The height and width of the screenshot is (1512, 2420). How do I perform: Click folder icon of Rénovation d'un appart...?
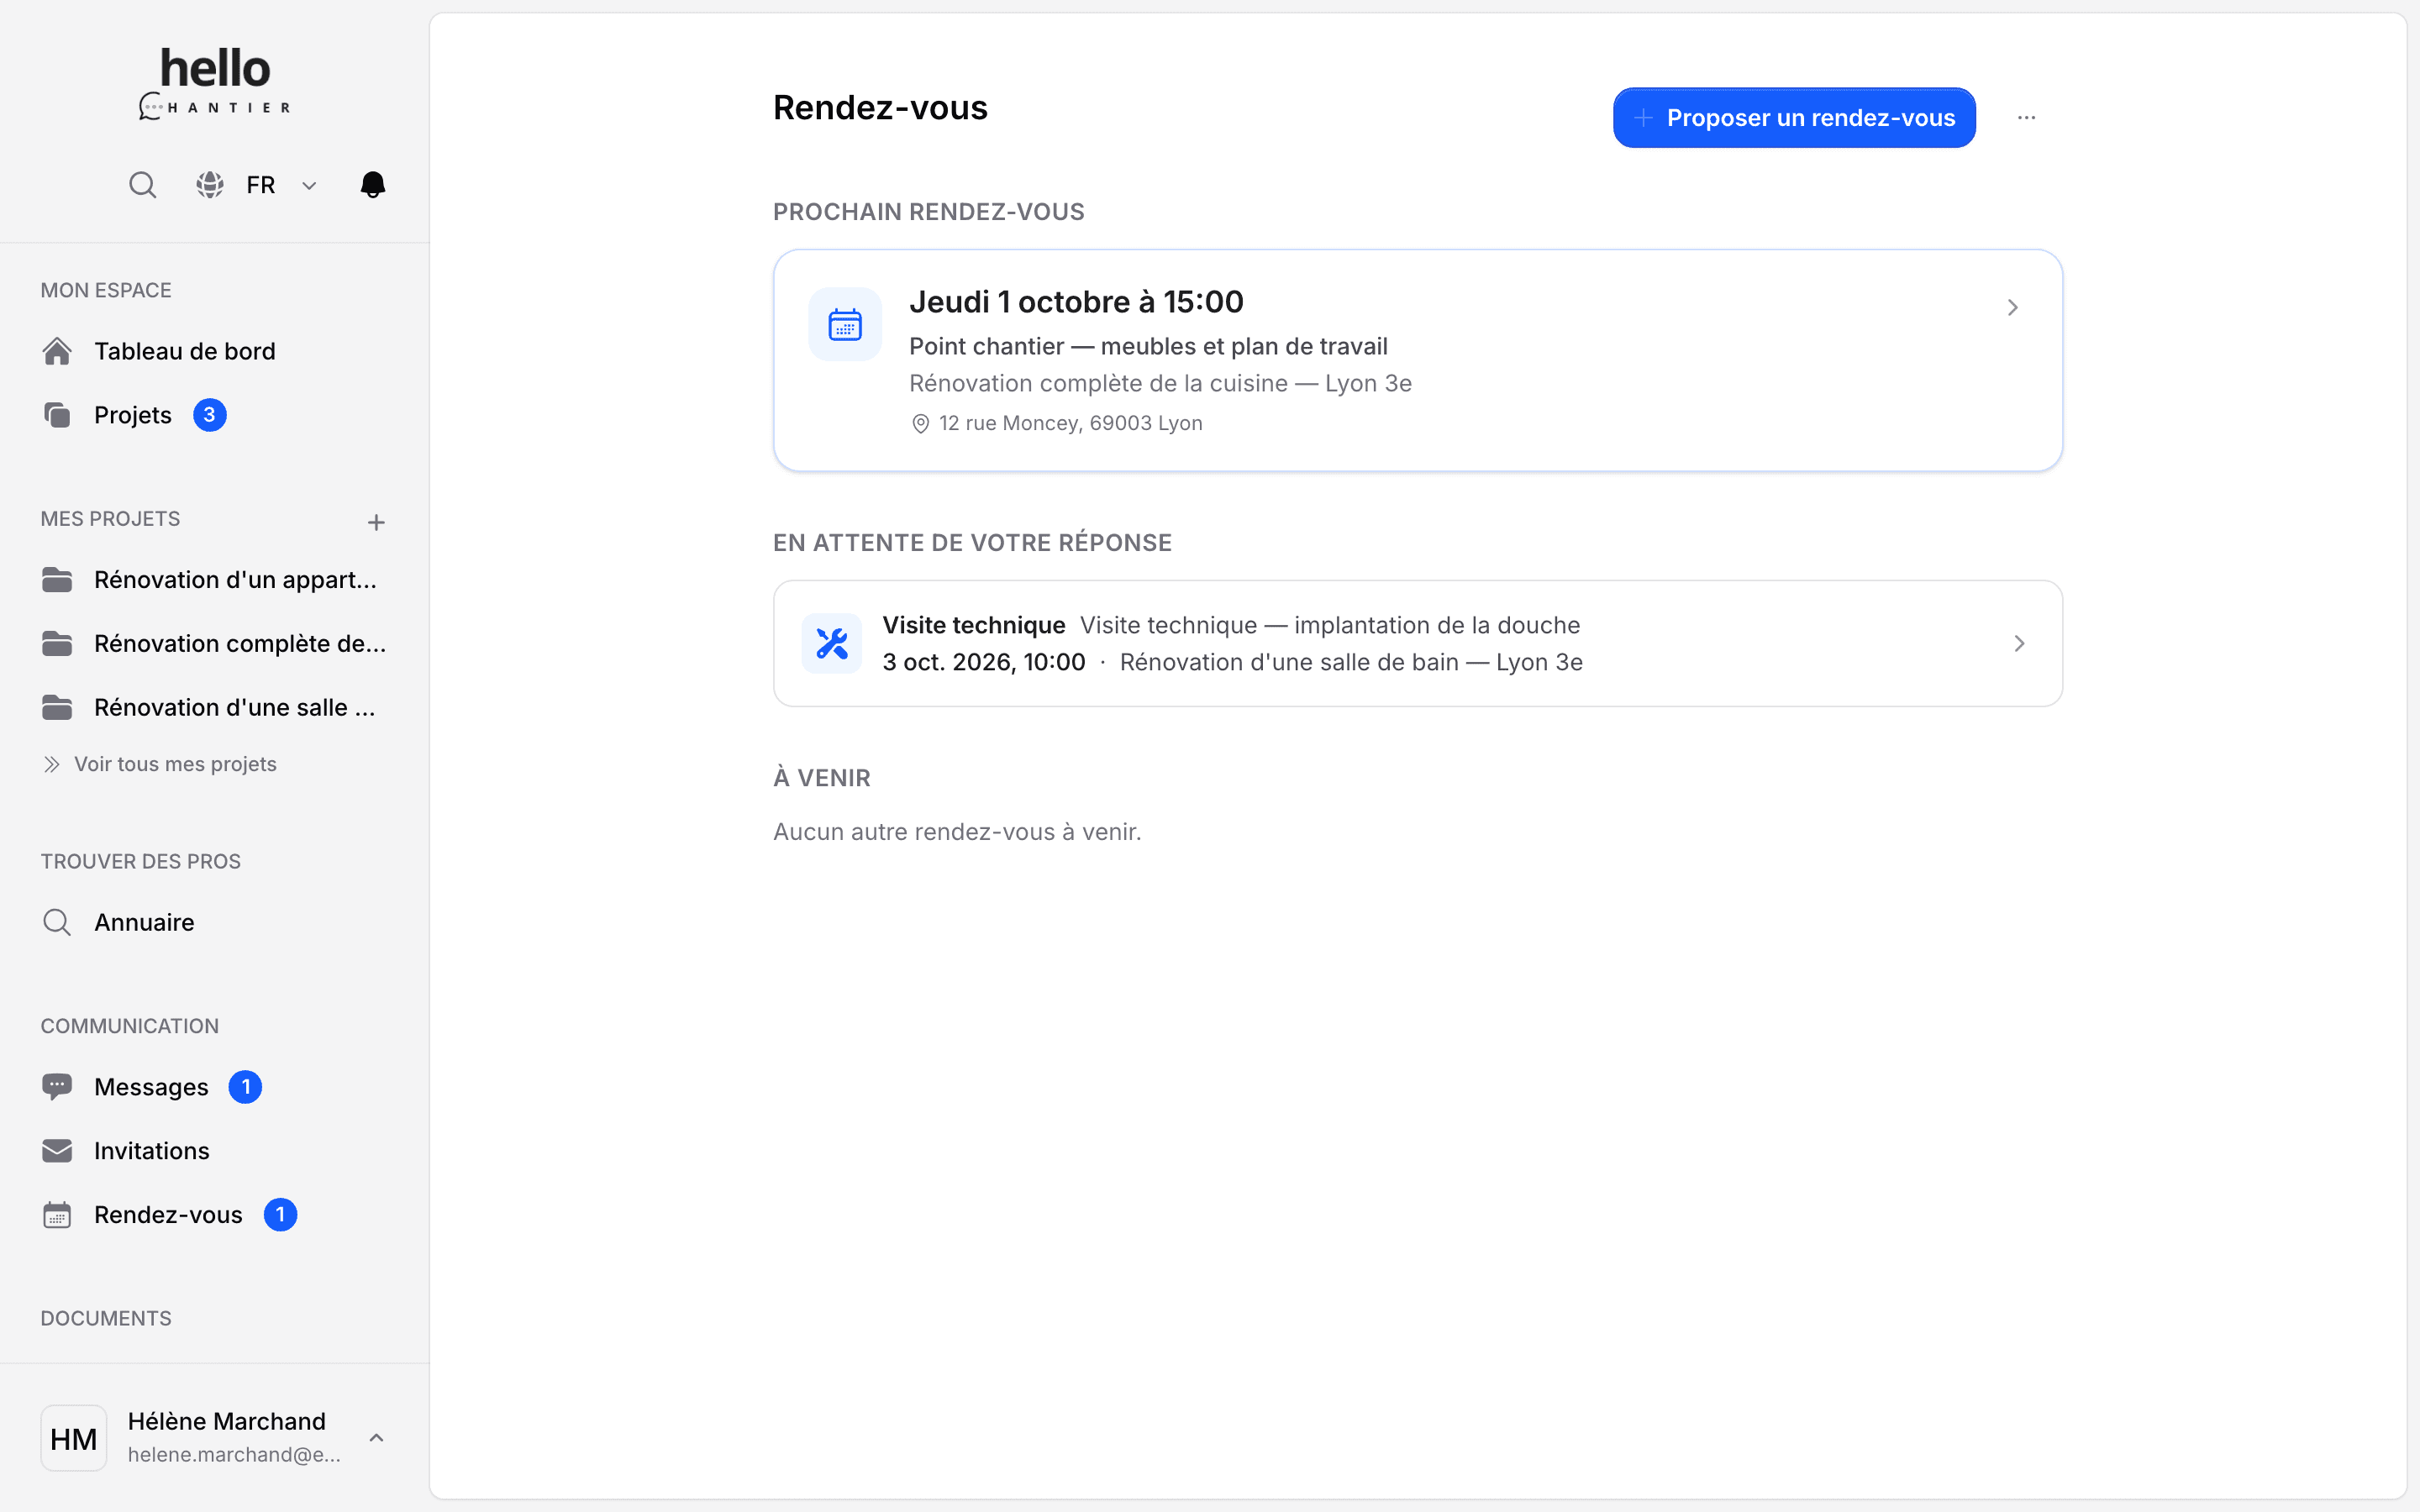point(57,580)
